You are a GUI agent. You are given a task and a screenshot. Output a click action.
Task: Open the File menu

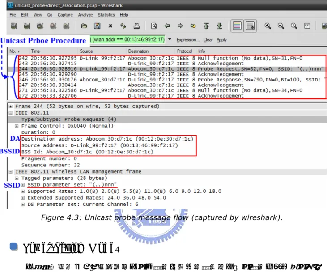(x=13, y=15)
